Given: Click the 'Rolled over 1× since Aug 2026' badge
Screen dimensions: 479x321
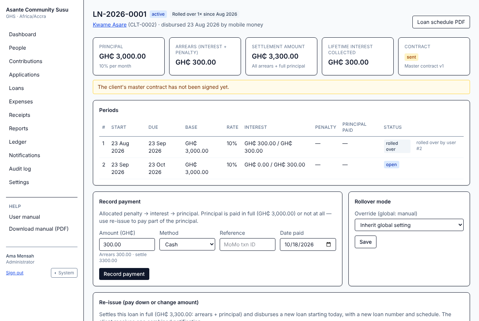Looking at the screenshot, I should [205, 14].
